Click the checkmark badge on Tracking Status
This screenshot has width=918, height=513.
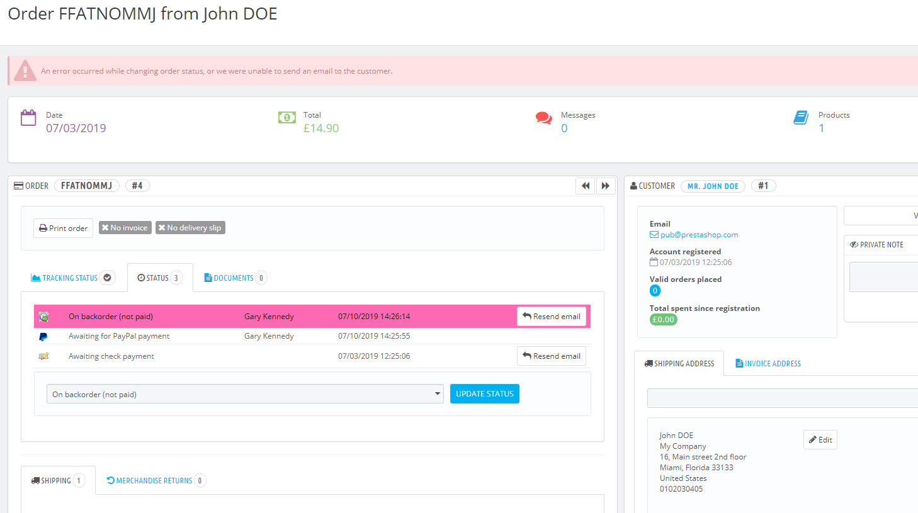coord(108,278)
